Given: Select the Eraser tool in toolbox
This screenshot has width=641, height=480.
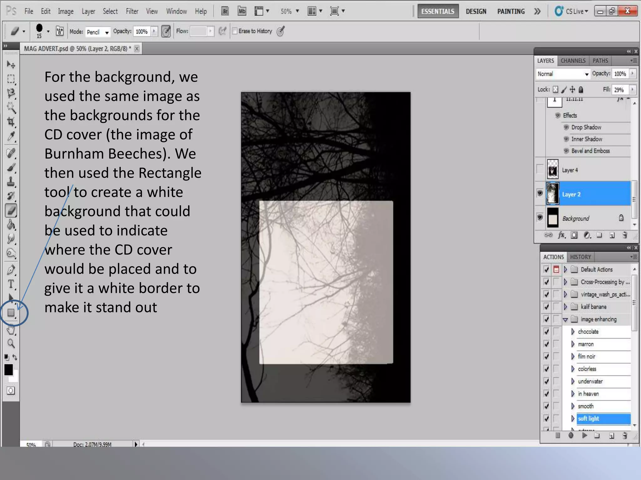Looking at the screenshot, I should tap(11, 210).
